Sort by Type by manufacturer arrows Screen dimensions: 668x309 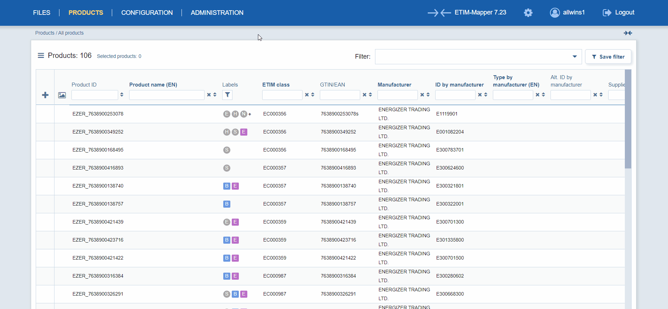click(543, 95)
